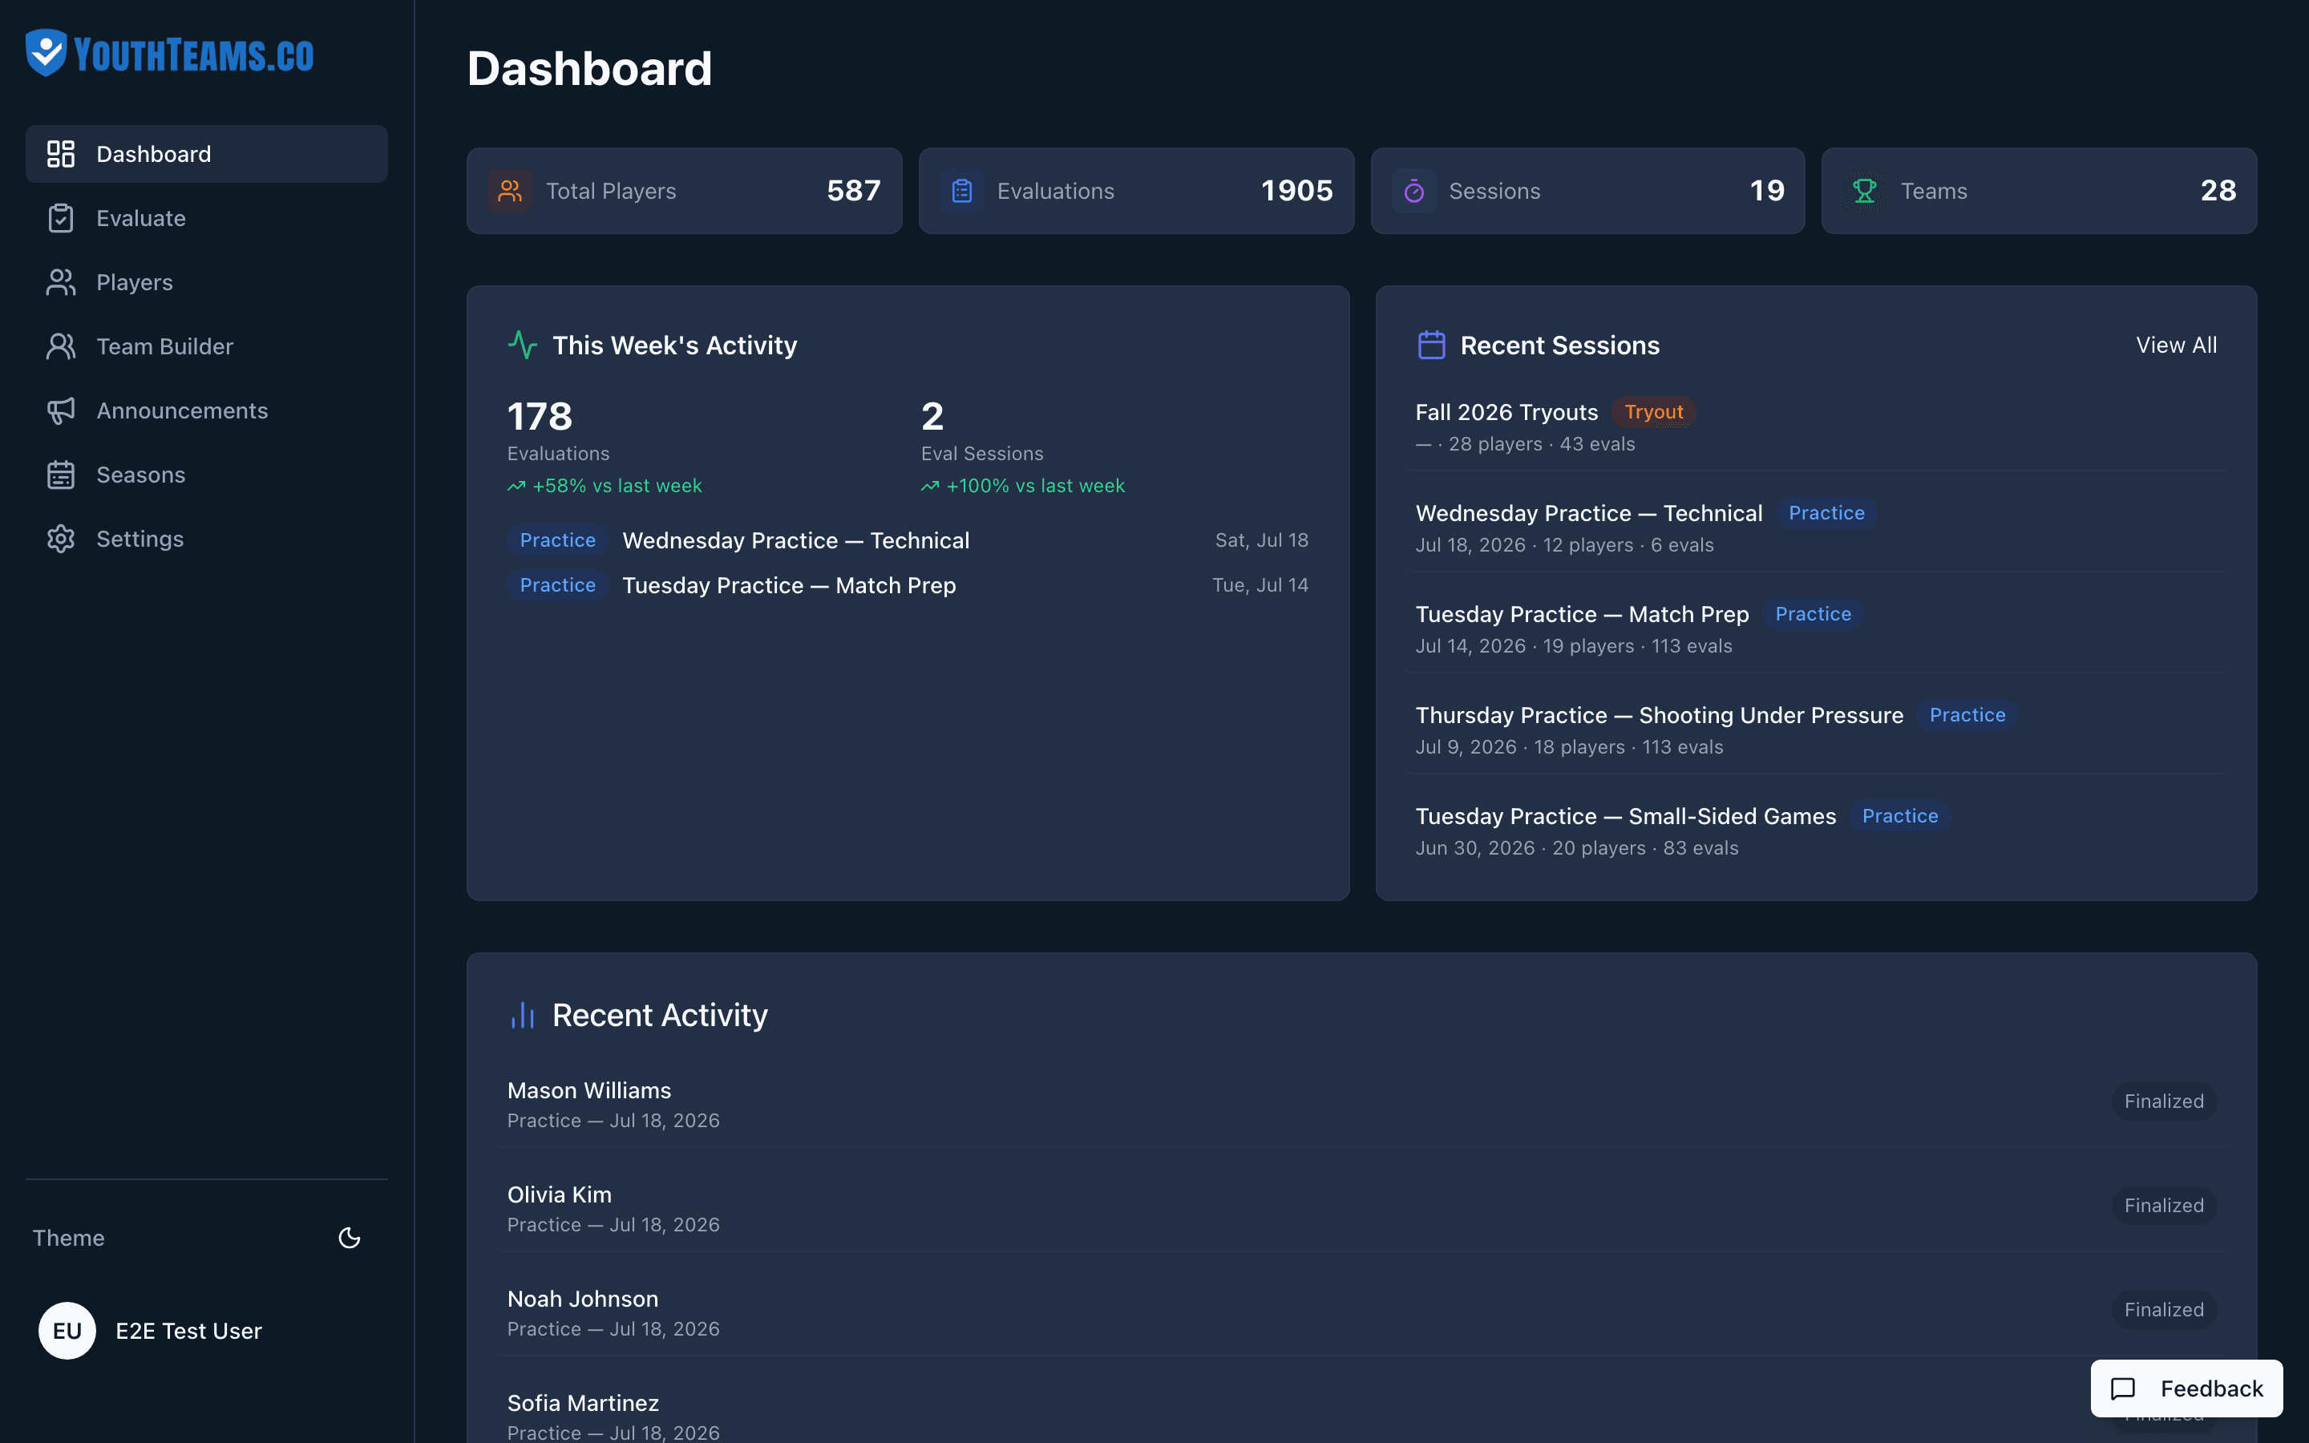Open Thursday Practice — Shooting Under Pressure session
2309x1443 pixels.
point(1816,730)
